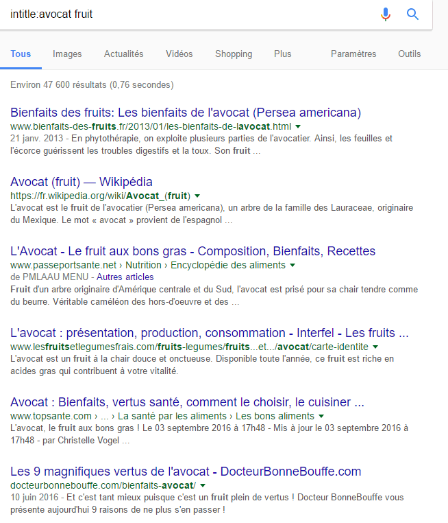The image size is (448, 523).
Task: Switch to the Vidéos tab
Action: [x=179, y=54]
